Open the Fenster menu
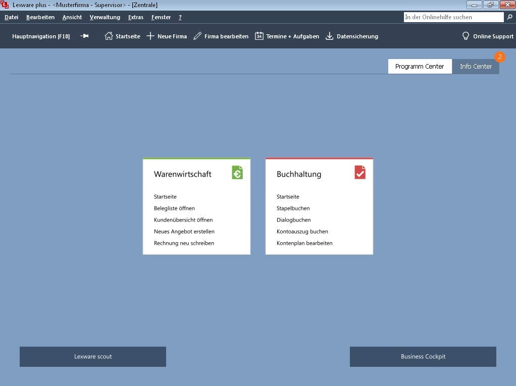Image resolution: width=516 pixels, height=386 pixels. 161,17
